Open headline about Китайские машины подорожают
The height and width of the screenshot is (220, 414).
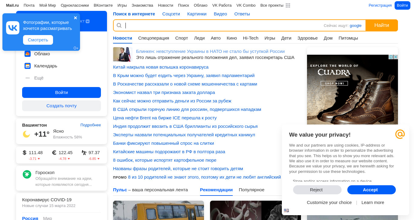pyautogui.click(x=169, y=152)
